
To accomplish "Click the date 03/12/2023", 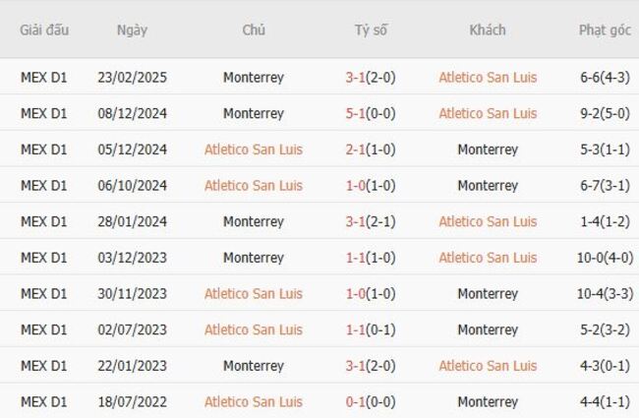I will click(x=132, y=258).
